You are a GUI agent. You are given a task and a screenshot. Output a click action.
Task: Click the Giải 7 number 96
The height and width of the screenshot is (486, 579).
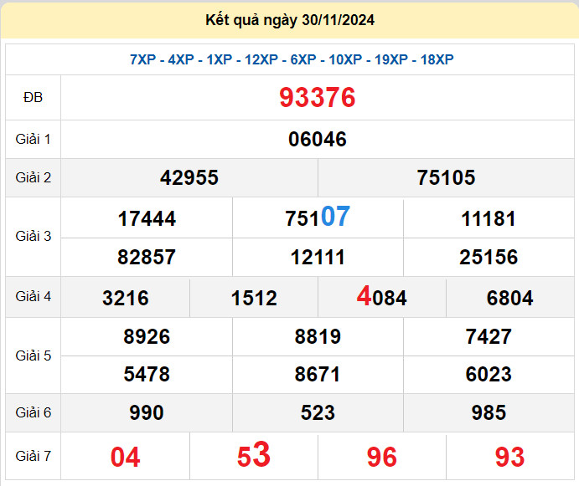click(x=382, y=457)
